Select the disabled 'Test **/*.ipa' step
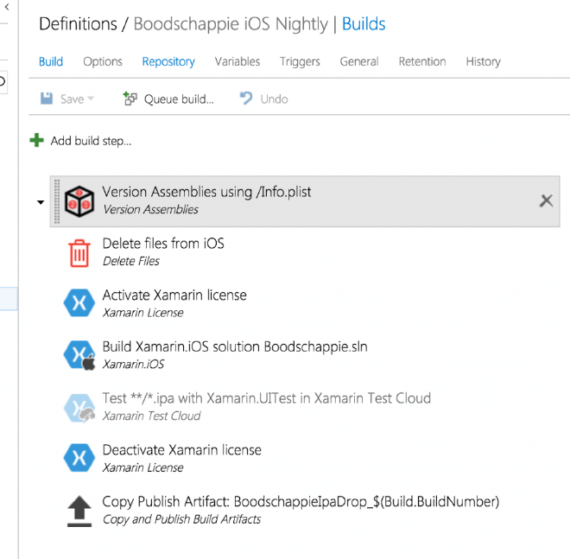 pos(267,398)
